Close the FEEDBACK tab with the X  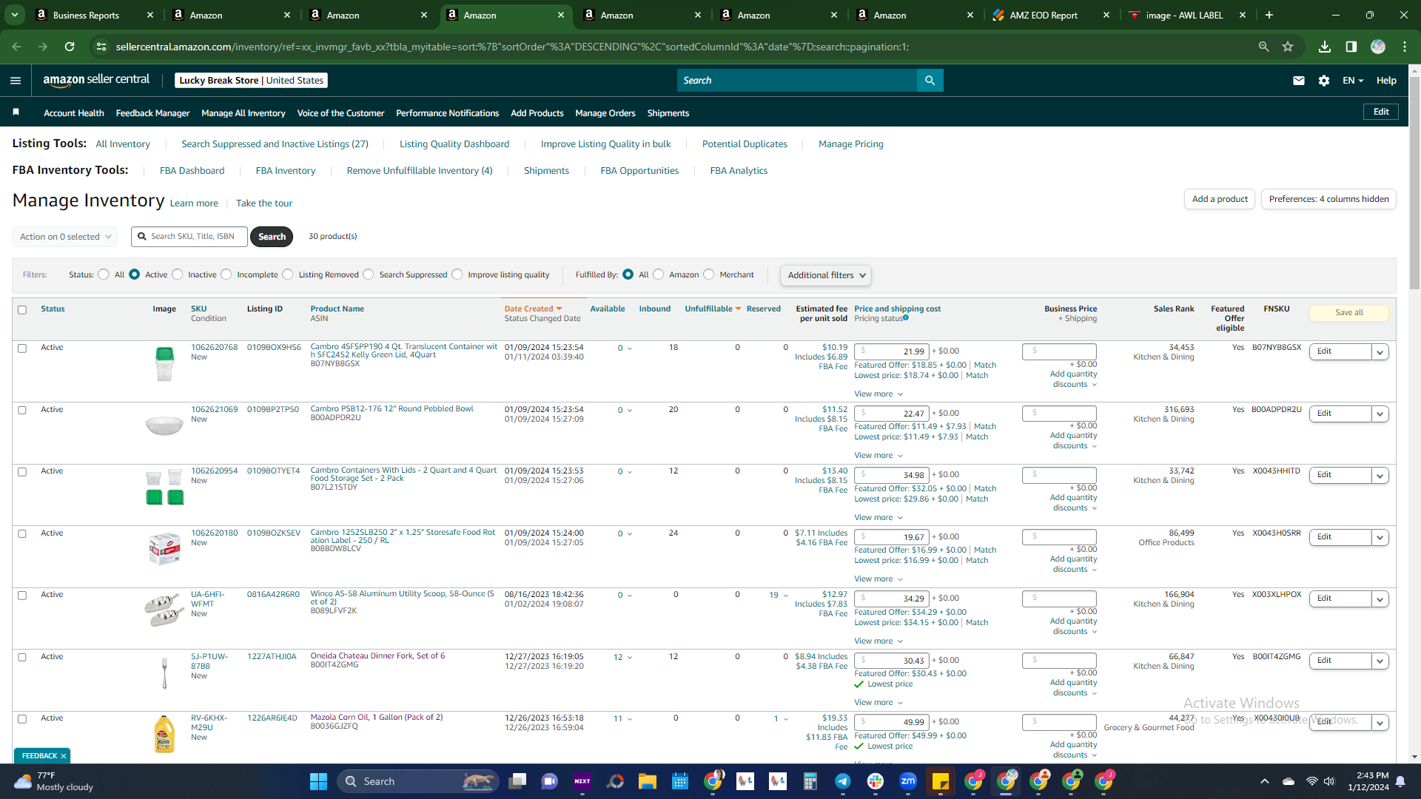pos(64,756)
